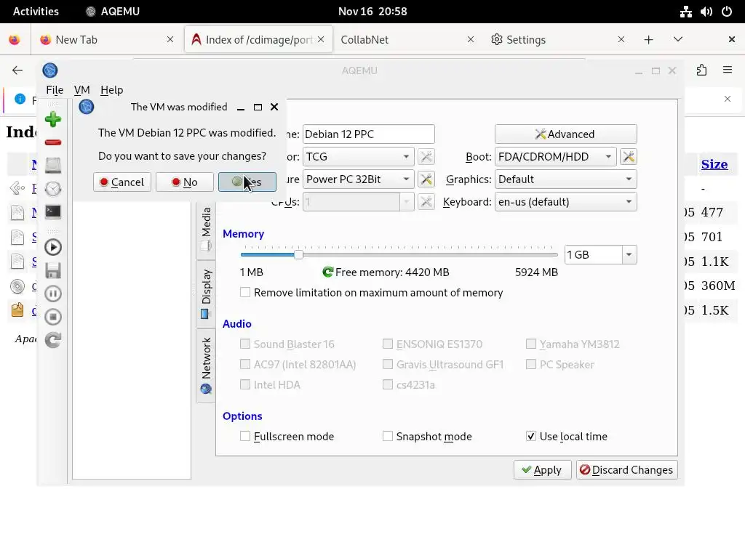Uncheck Use local time
Viewport: 745px width, 558px height.
coord(531,436)
